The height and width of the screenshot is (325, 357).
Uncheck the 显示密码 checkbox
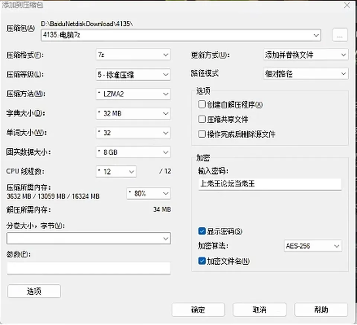(202, 231)
